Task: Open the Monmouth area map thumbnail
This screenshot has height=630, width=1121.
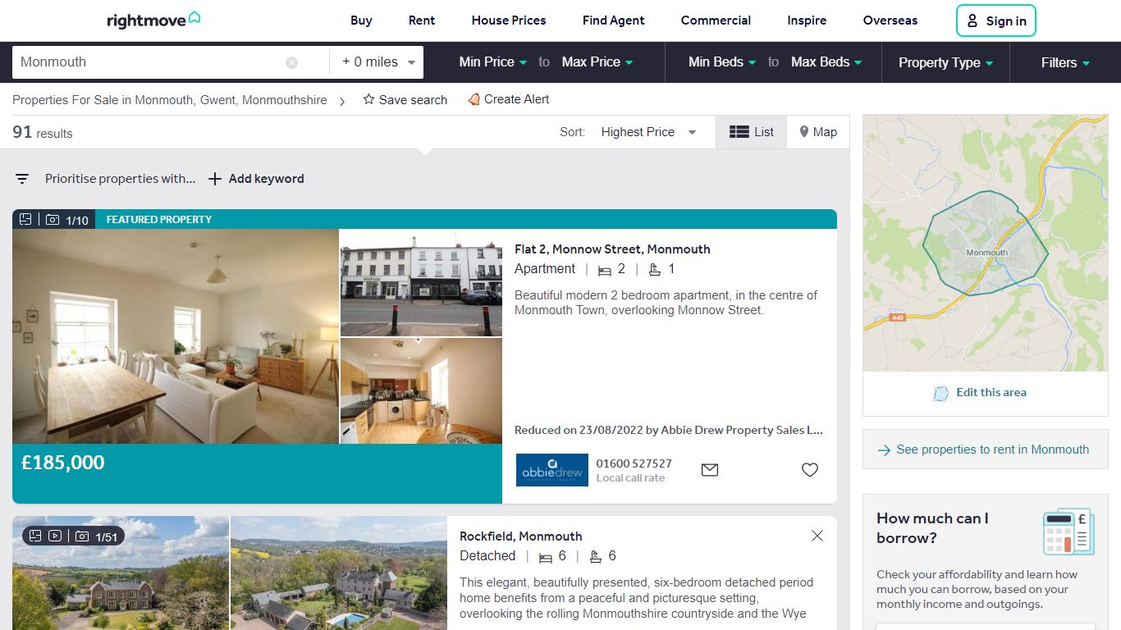Action: pyautogui.click(x=986, y=243)
